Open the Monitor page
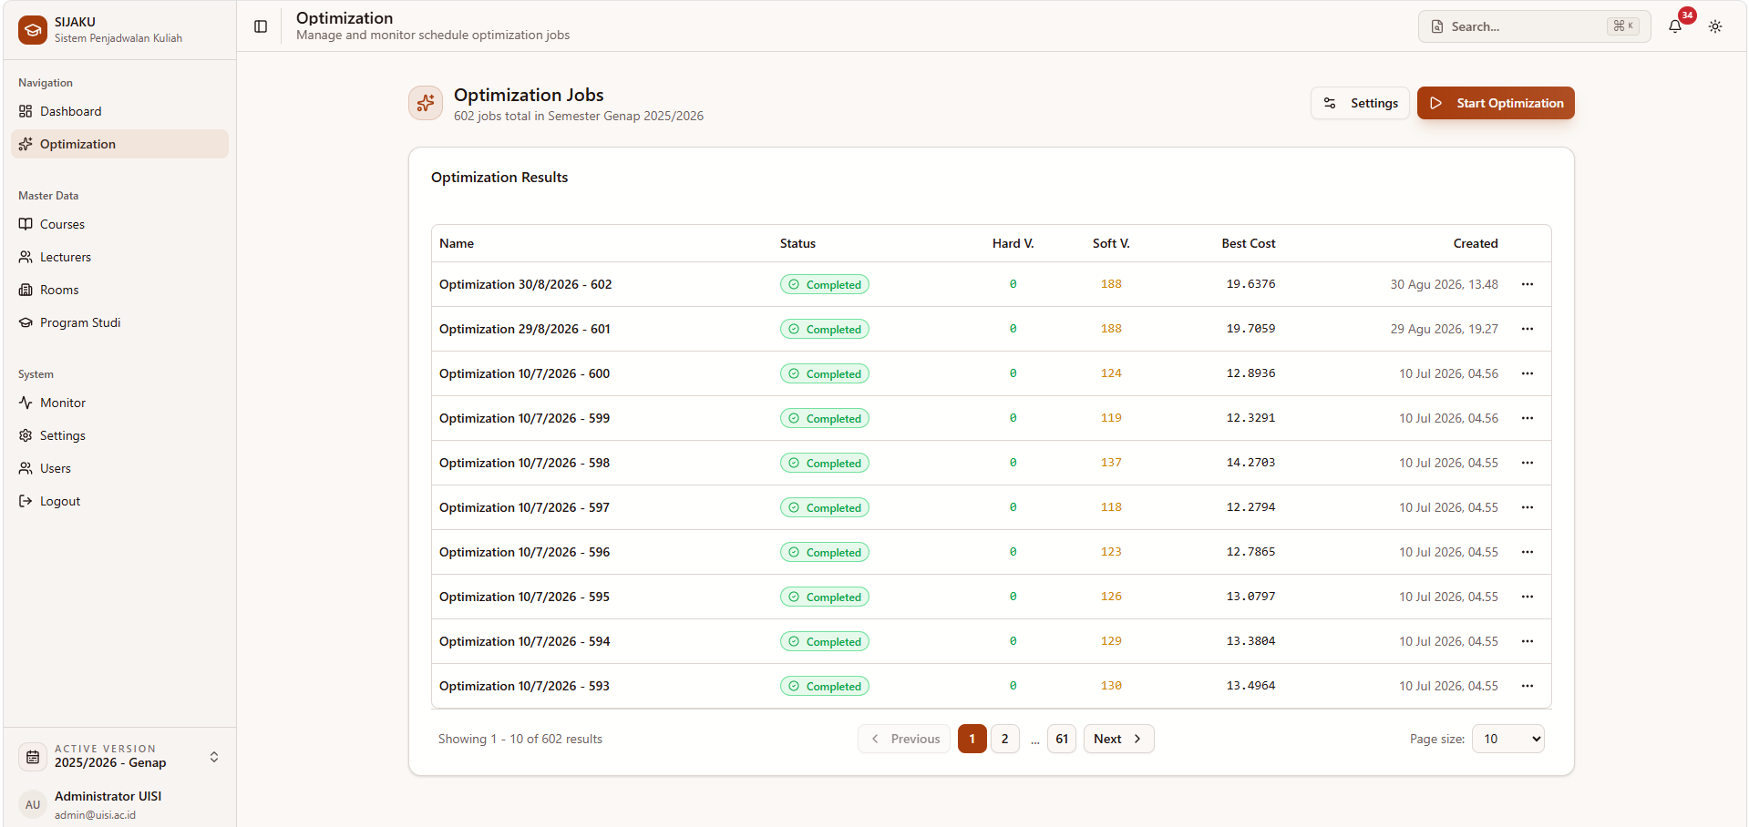This screenshot has width=1749, height=827. tap(119, 403)
